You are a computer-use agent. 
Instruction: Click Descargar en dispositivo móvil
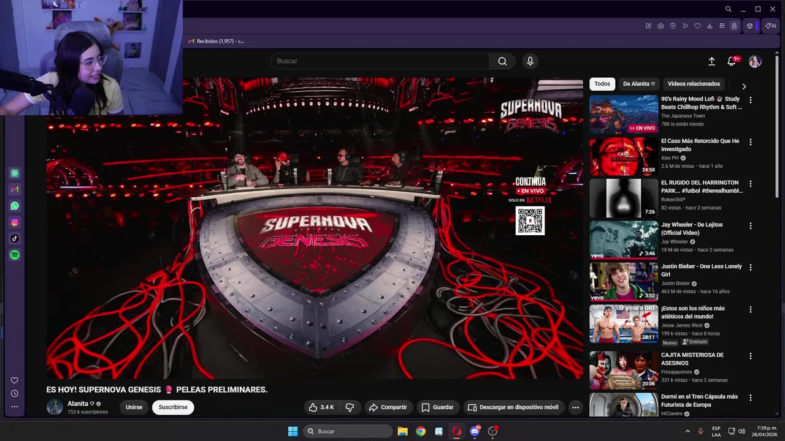(513, 407)
